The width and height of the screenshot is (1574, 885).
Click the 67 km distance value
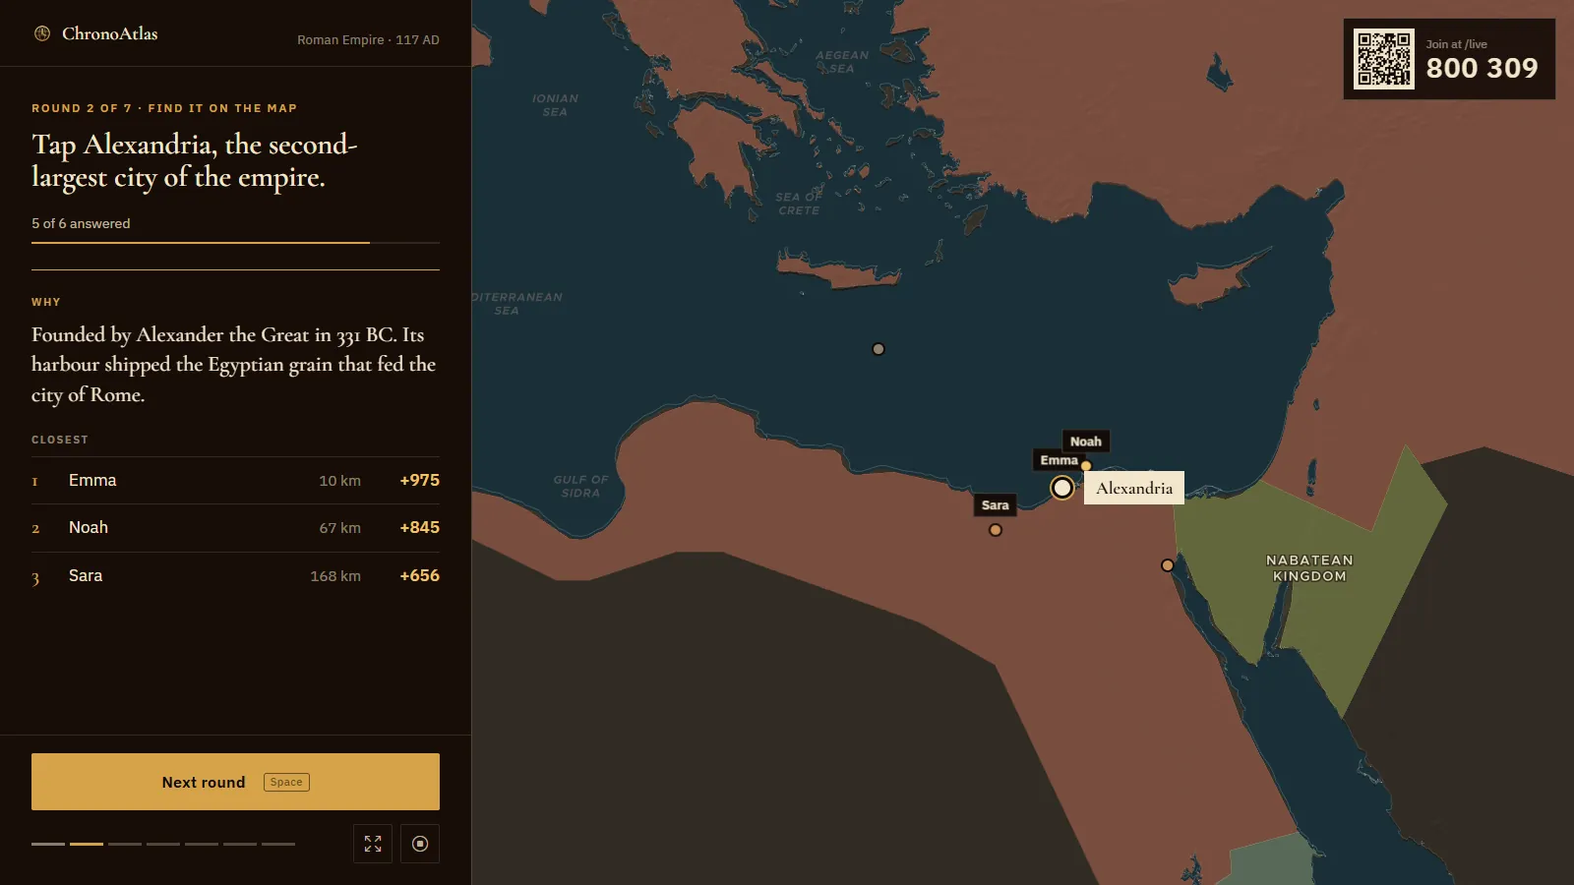[339, 528]
